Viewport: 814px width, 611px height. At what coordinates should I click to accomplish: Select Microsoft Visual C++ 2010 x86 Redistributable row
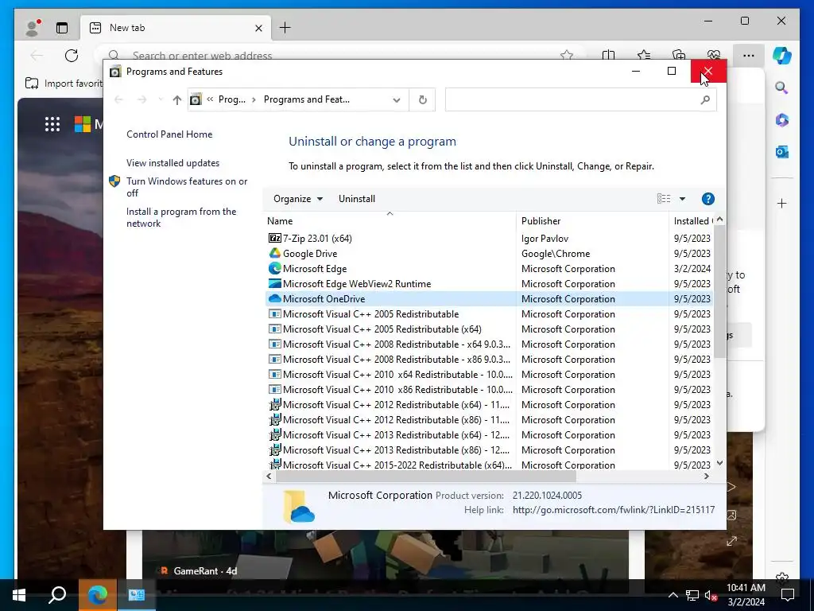[488, 389]
